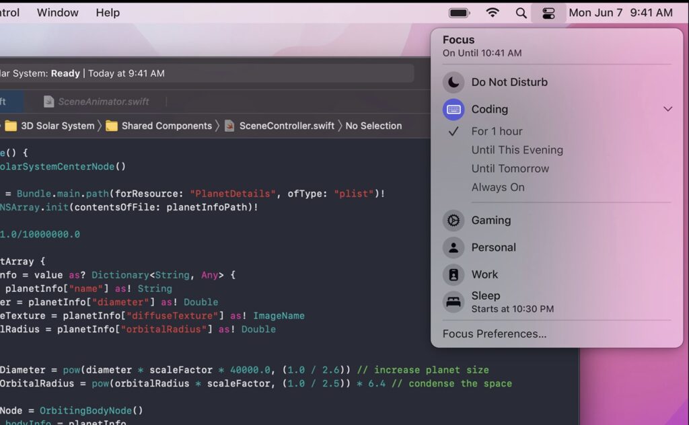Open the Wi-Fi menu bar icon
This screenshot has width=689, height=425.
493,13
